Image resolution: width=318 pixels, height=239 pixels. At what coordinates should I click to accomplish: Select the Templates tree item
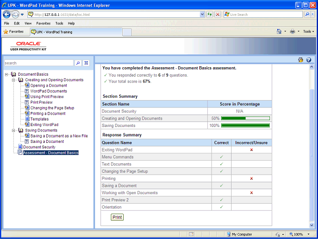[40, 119]
